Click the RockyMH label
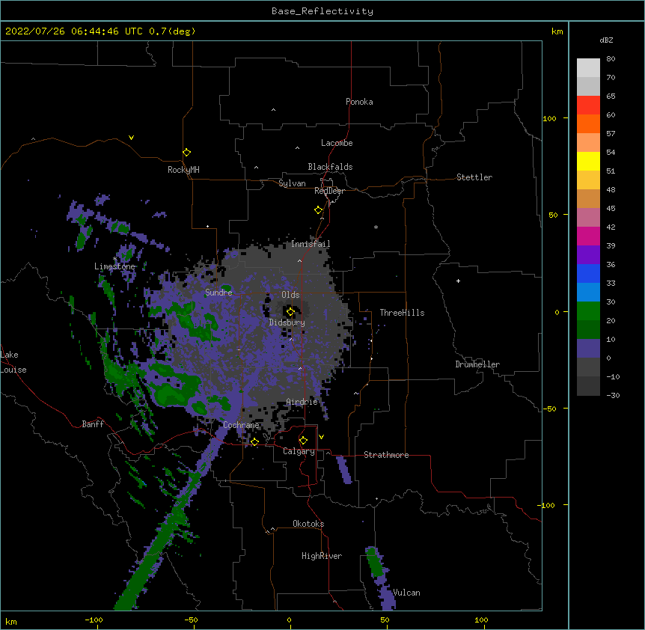645x630 pixels. [183, 170]
